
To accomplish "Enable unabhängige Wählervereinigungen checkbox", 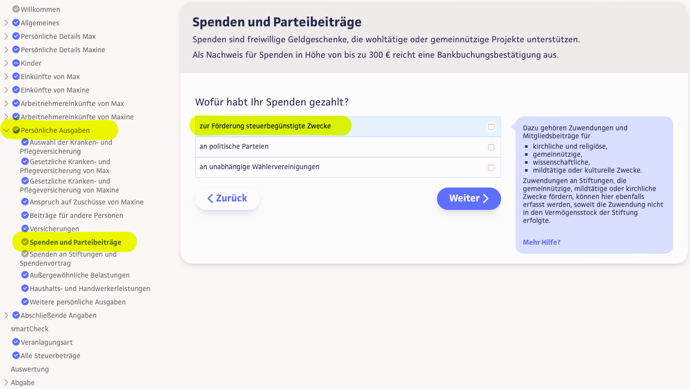I will click(x=491, y=168).
